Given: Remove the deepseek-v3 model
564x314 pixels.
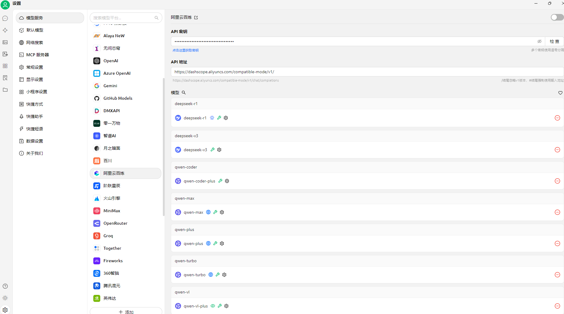Looking at the screenshot, I should click(557, 150).
